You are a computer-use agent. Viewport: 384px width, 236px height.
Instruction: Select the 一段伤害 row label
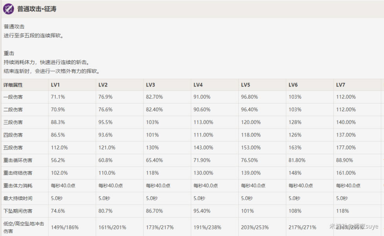[13, 97]
